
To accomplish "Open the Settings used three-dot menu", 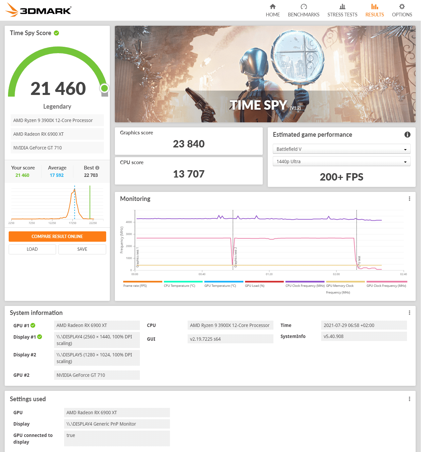I will pyautogui.click(x=409, y=399).
